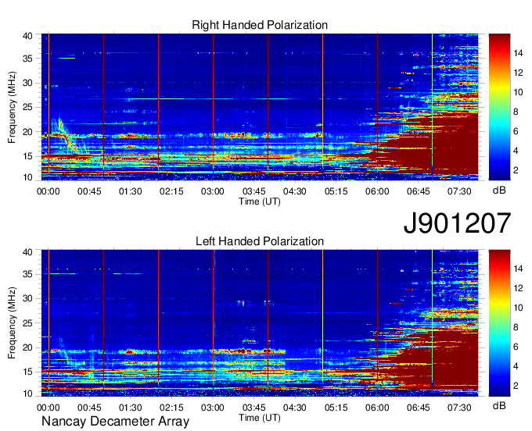This screenshot has width=532, height=431.
Task: Click the 10 MHz tick of Left Handed plot
Action: pyautogui.click(x=27, y=393)
